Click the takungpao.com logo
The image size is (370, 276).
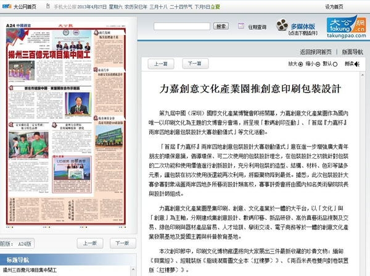coord(347,27)
